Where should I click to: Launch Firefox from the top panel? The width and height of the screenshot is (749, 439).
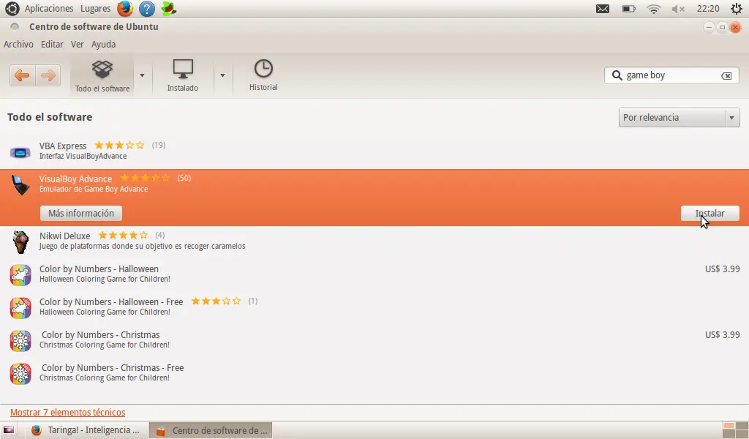click(125, 9)
